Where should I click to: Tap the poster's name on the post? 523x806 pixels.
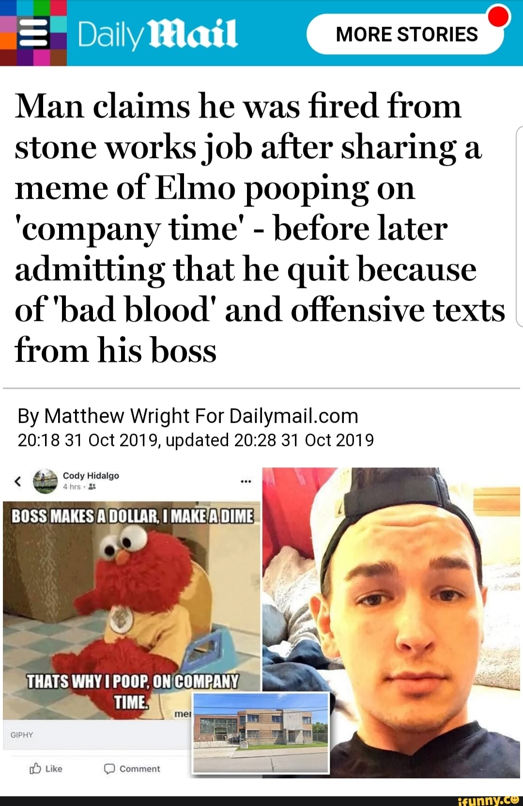[x=91, y=475]
